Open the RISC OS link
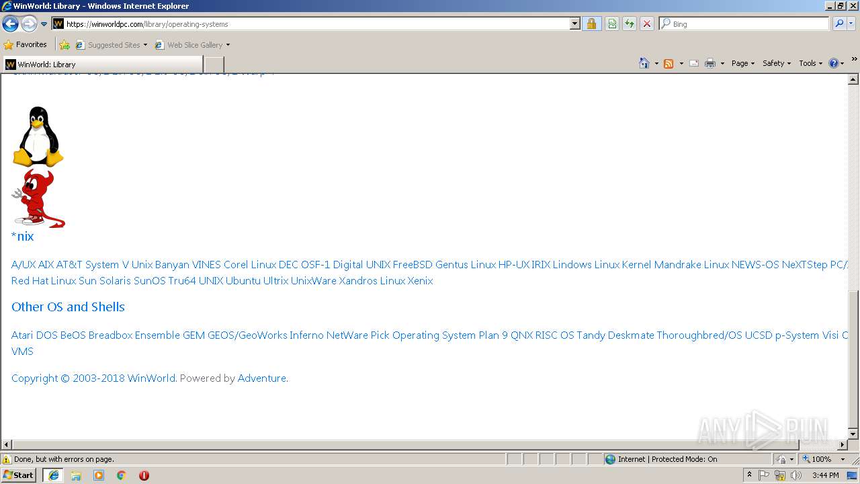Screen dimensions: 860x484 pyautogui.click(x=554, y=335)
